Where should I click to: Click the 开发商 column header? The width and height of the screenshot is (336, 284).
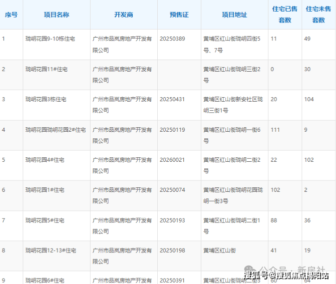click(124, 15)
